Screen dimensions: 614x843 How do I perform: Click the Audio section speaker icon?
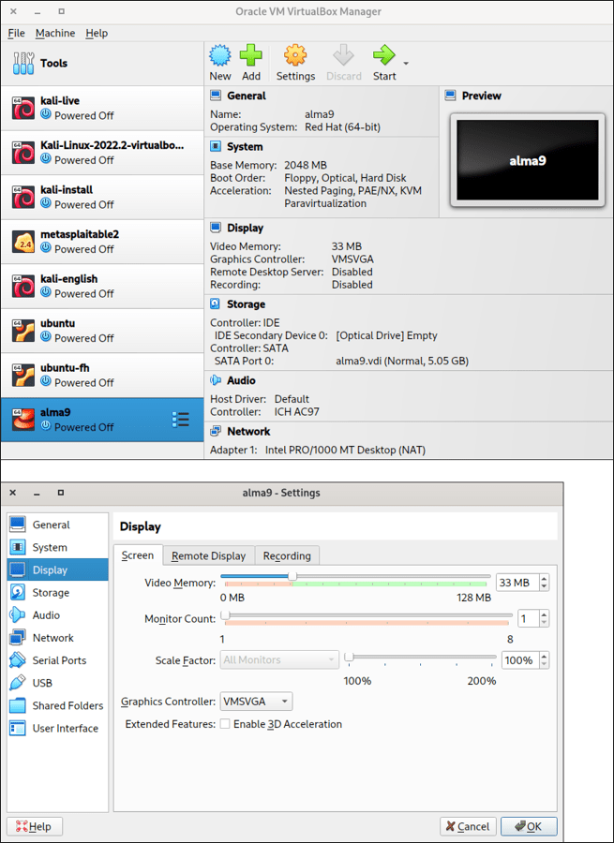216,380
